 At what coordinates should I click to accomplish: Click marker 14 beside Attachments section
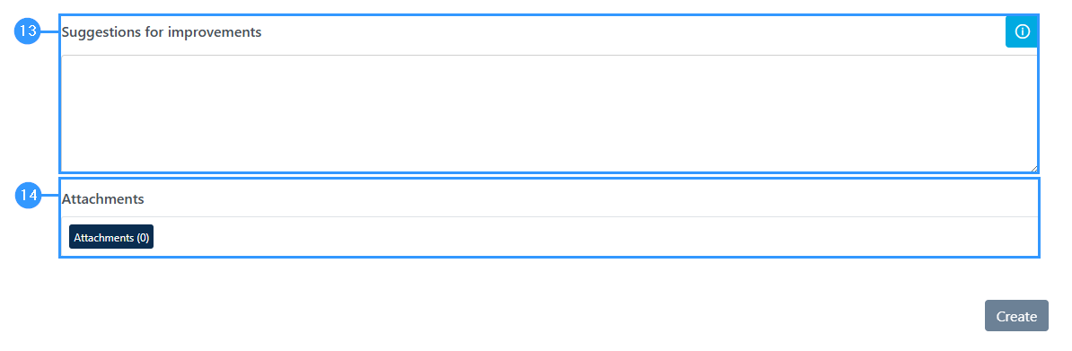point(28,195)
